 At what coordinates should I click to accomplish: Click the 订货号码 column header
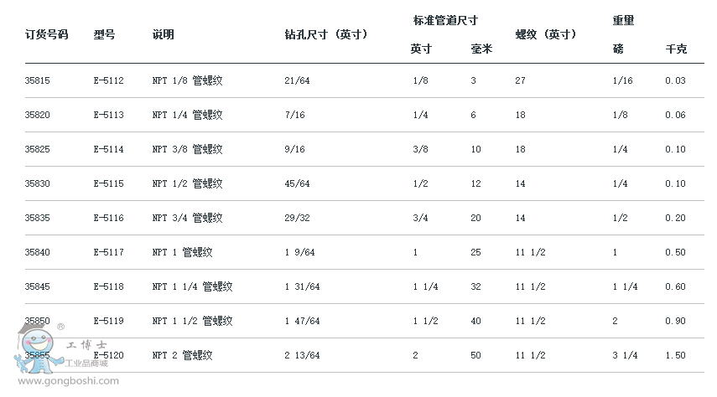pos(46,34)
